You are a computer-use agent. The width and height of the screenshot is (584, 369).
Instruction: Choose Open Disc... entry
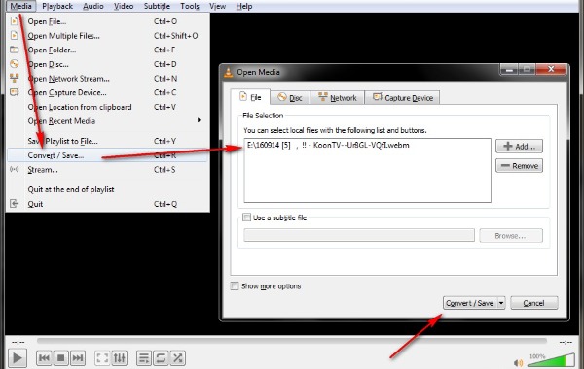[x=108, y=64]
